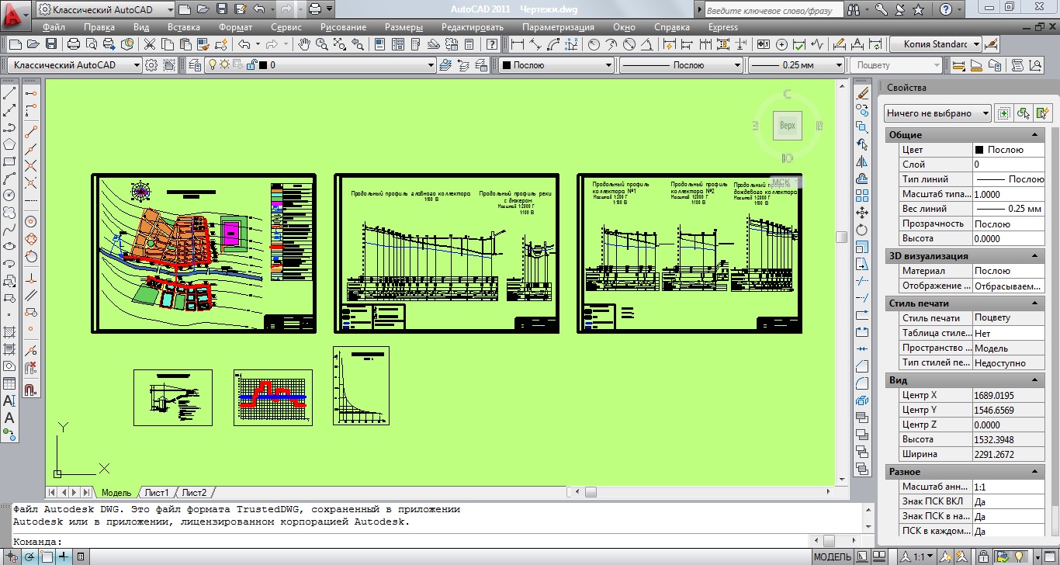Select the Rectangle draw tool
This screenshot has height=565, width=1060.
click(x=10, y=161)
